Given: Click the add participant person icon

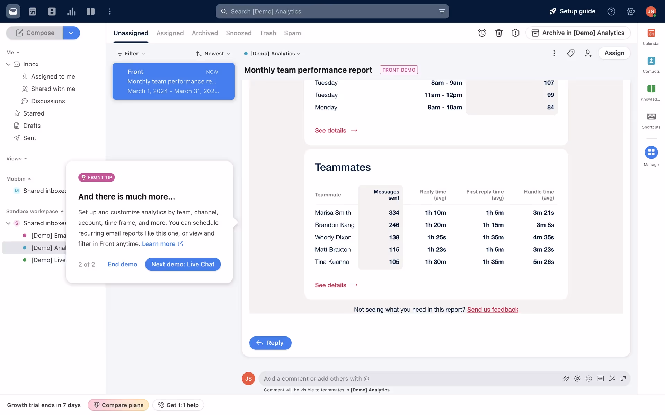Looking at the screenshot, I should tap(588, 53).
